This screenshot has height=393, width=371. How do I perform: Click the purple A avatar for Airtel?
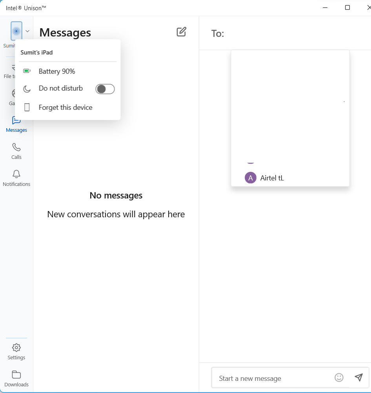[251, 178]
